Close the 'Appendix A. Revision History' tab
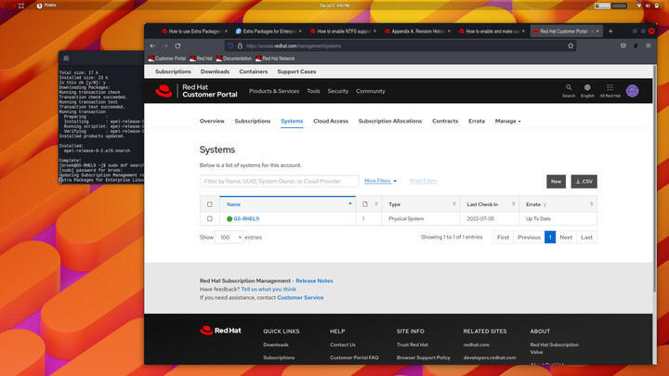The width and height of the screenshot is (669, 376). coord(449,32)
